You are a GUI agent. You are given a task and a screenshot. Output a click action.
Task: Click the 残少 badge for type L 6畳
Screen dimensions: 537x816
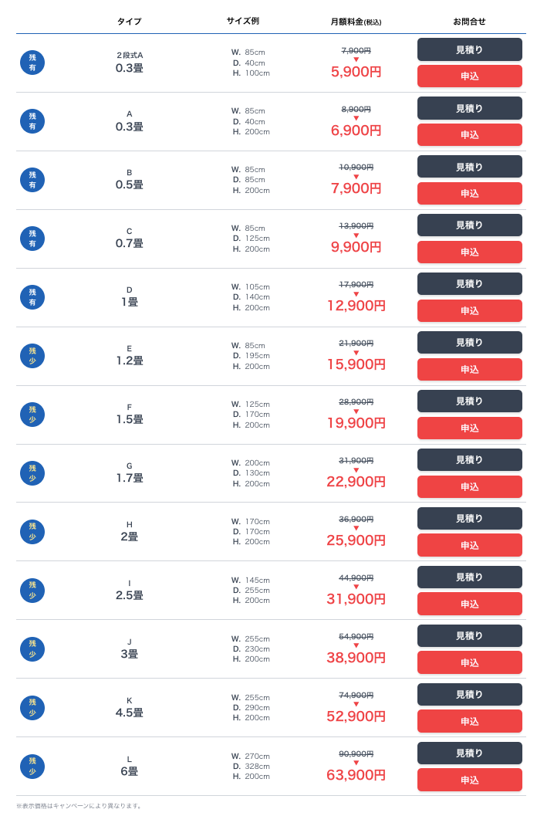coord(32,767)
